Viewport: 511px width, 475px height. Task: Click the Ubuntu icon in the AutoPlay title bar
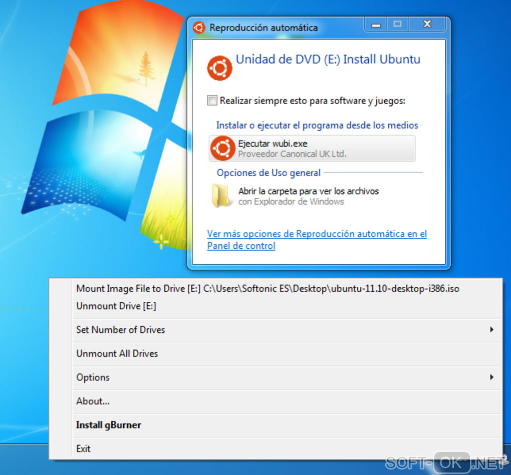(199, 28)
